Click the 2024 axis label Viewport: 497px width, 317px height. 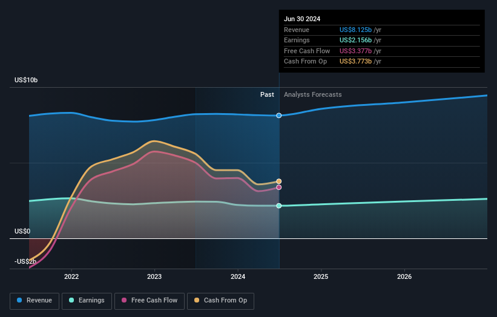[x=238, y=276]
